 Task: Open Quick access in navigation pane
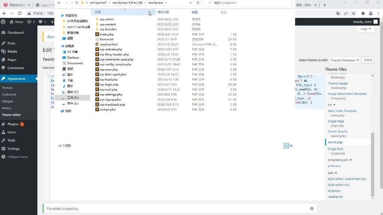(71, 15)
